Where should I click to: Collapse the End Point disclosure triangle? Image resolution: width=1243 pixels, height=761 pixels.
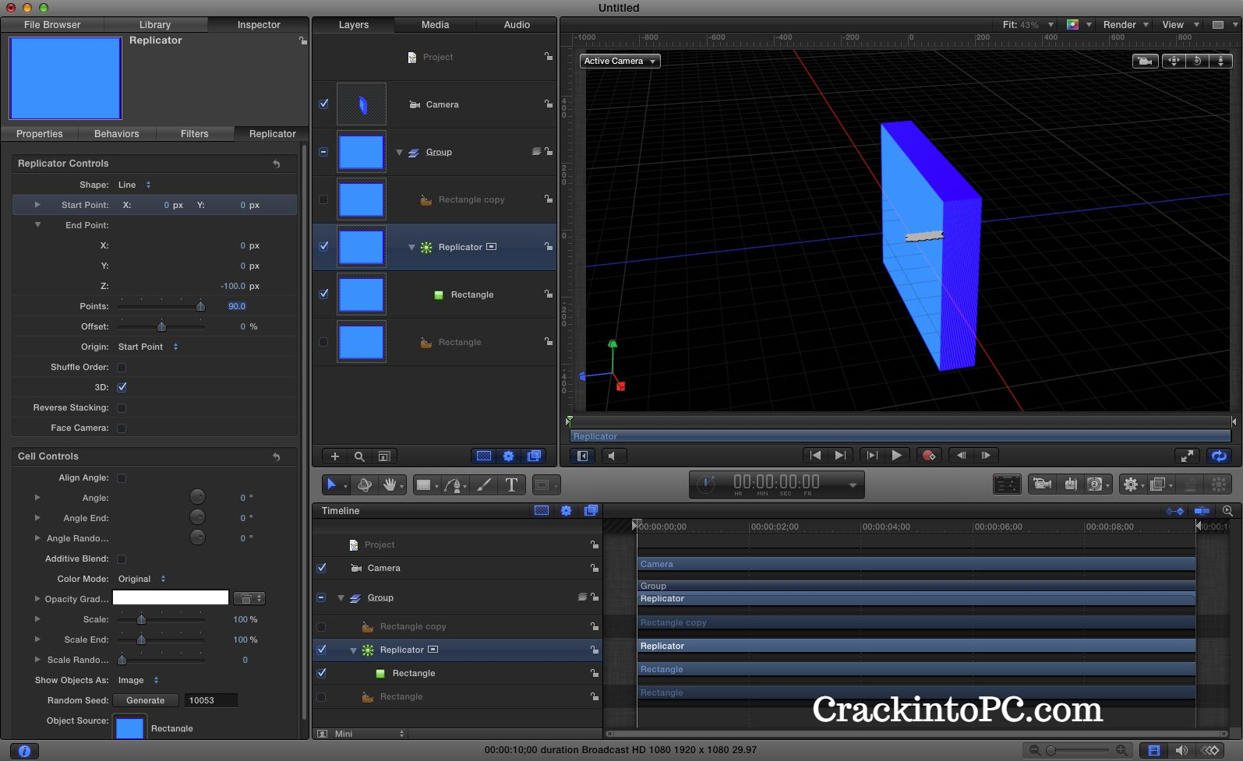pos(37,225)
